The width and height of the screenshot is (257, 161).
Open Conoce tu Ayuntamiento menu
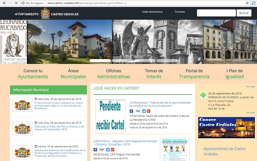tap(33, 74)
